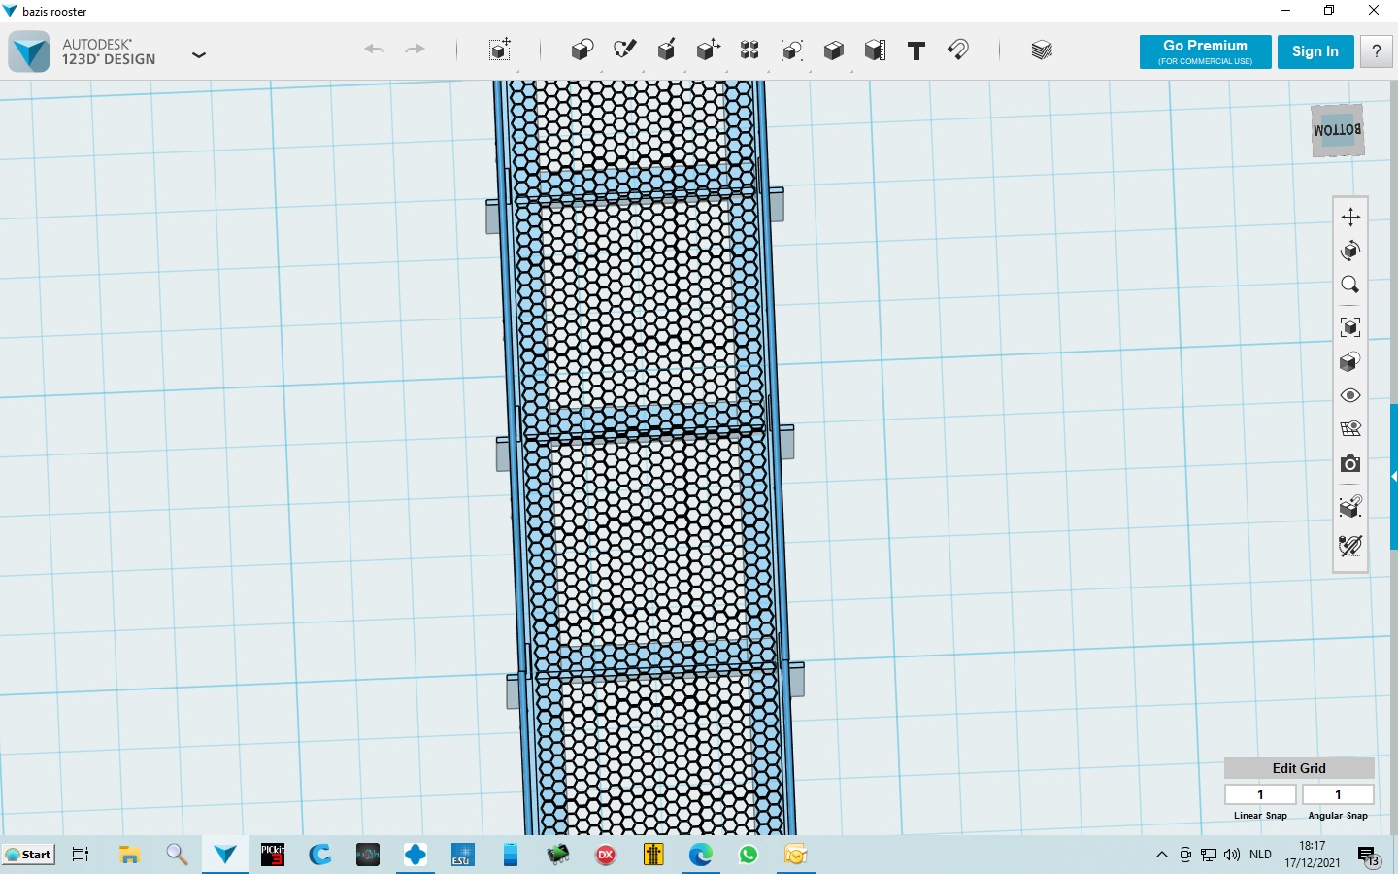Open File Explorer from taskbar
This screenshot has width=1398, height=874.
130,855
